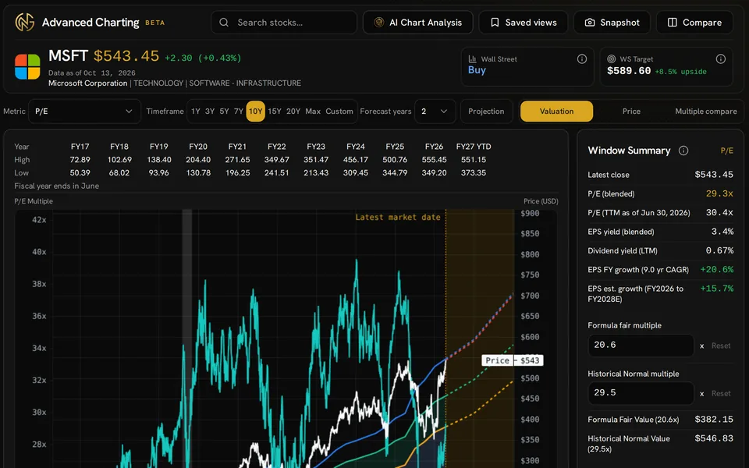Click the $589.60 WS Target value
The width and height of the screenshot is (749, 468).
(629, 71)
